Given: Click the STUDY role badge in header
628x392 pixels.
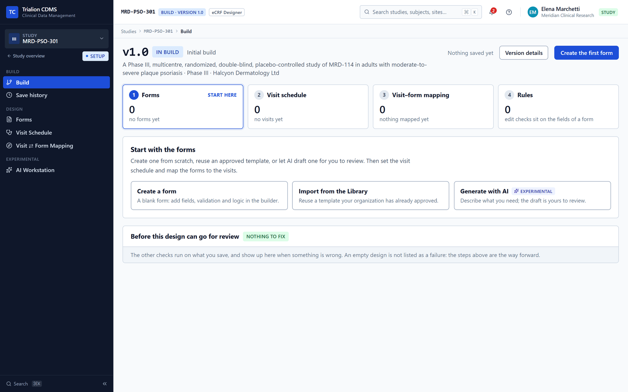Looking at the screenshot, I should pyautogui.click(x=608, y=12).
